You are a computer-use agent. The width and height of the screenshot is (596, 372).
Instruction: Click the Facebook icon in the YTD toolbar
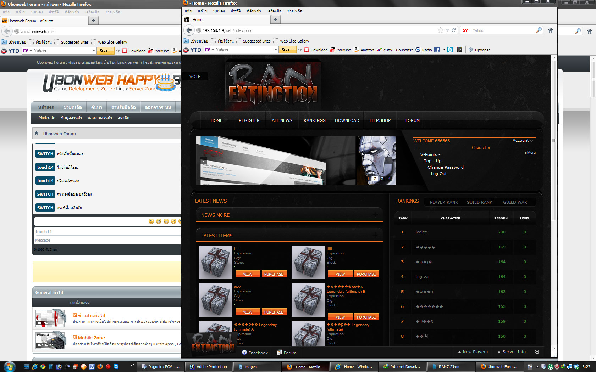(437, 50)
